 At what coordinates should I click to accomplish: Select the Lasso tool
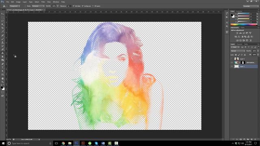(x=2, y=21)
